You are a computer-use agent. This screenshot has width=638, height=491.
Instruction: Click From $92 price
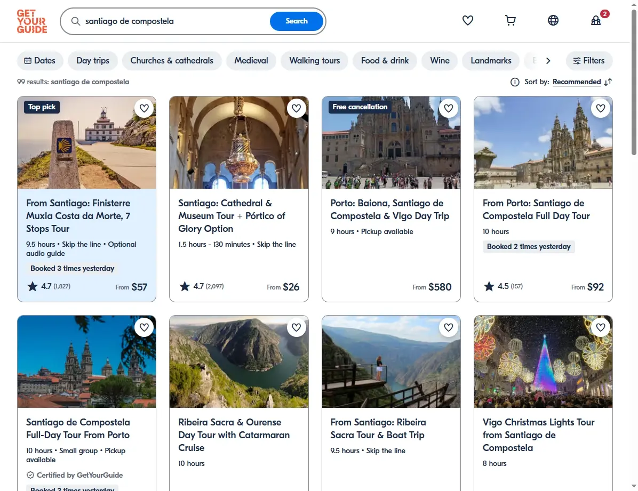[x=587, y=287]
